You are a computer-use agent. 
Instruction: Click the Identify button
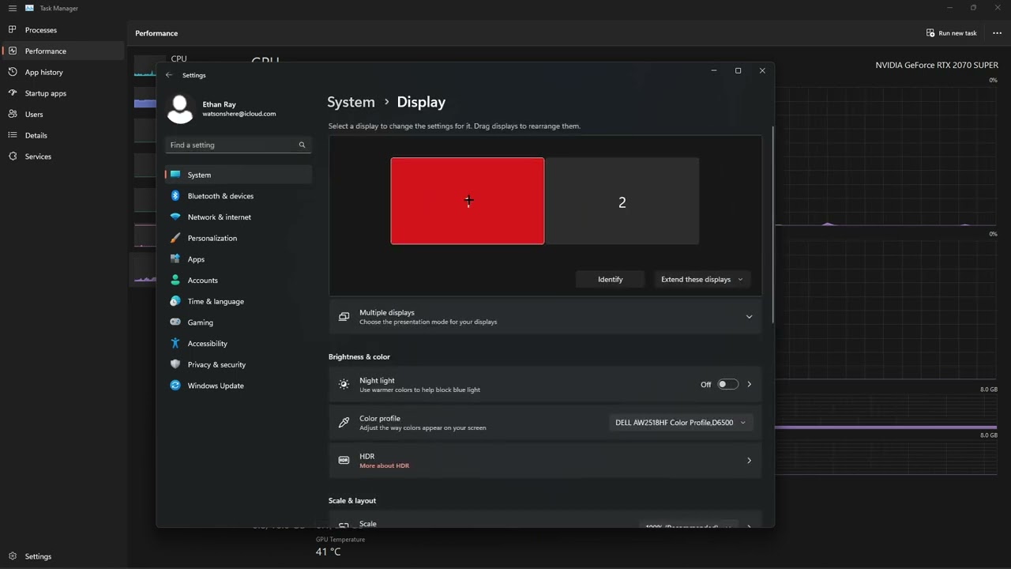(611, 279)
